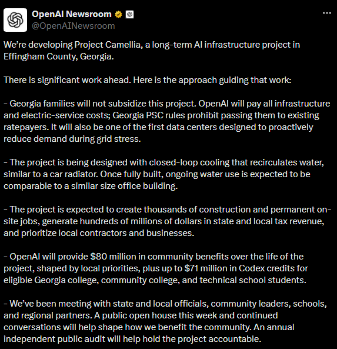
Task: Open the OpenAI Newsroom profile avatar
Action: click(x=15, y=20)
